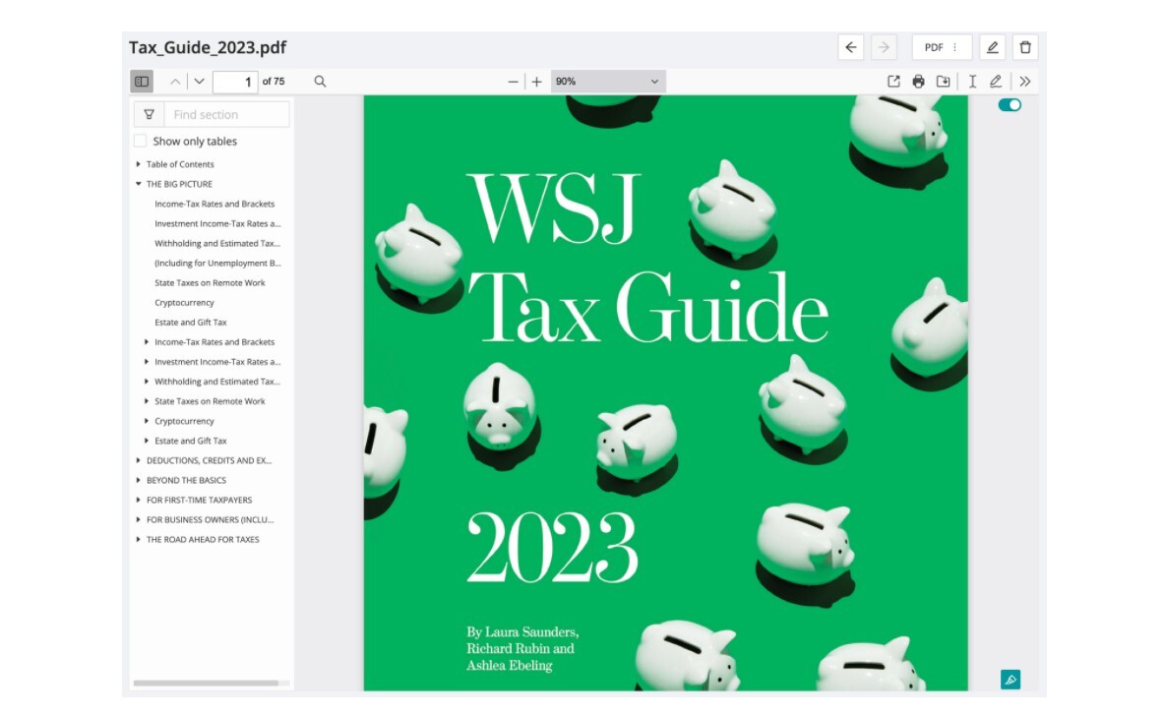This screenshot has height=716, width=1164.
Task: Toggle the sidebar panel icon
Action: coord(142,82)
